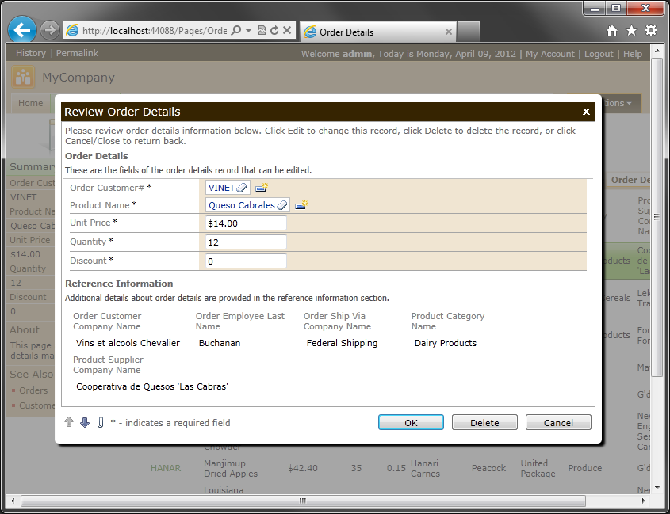This screenshot has width=670, height=514.
Task: Click 'Buchanan' employee last name value
Action: pos(220,343)
